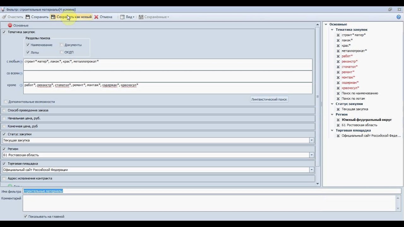
Task: Open the Вид dropdown menu
Action: [128, 17]
